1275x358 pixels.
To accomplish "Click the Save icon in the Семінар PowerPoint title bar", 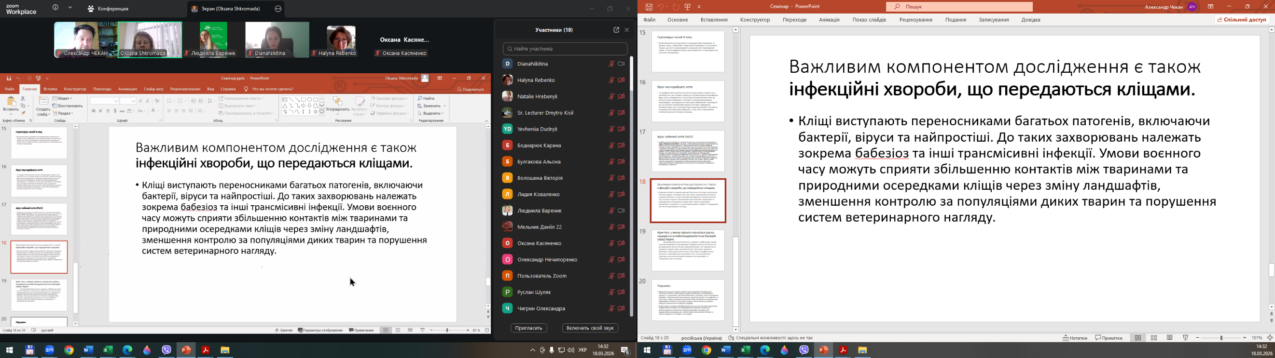I will click(649, 7).
